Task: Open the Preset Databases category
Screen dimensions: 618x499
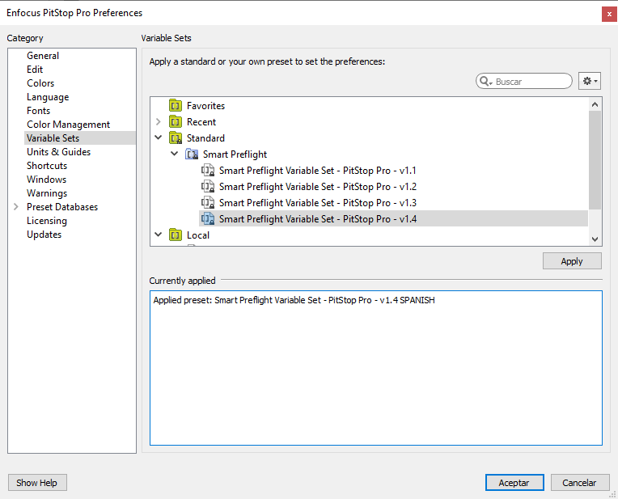Action: click(x=62, y=207)
